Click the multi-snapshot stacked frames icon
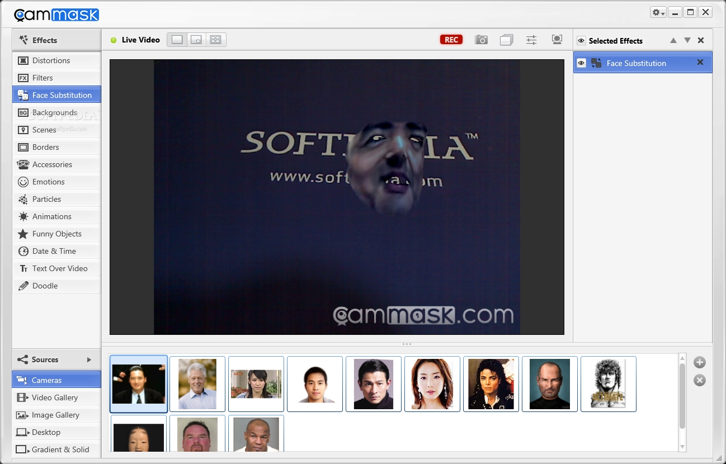 (x=506, y=40)
